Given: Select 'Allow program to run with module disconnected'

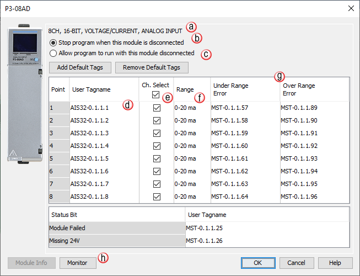Looking at the screenshot, I should click(x=53, y=54).
